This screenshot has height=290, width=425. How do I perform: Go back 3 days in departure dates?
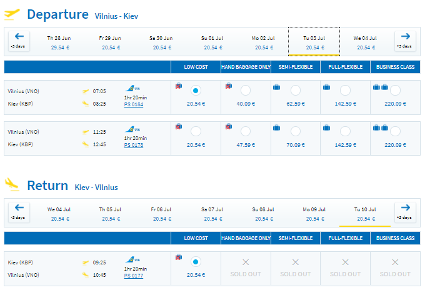(19, 41)
